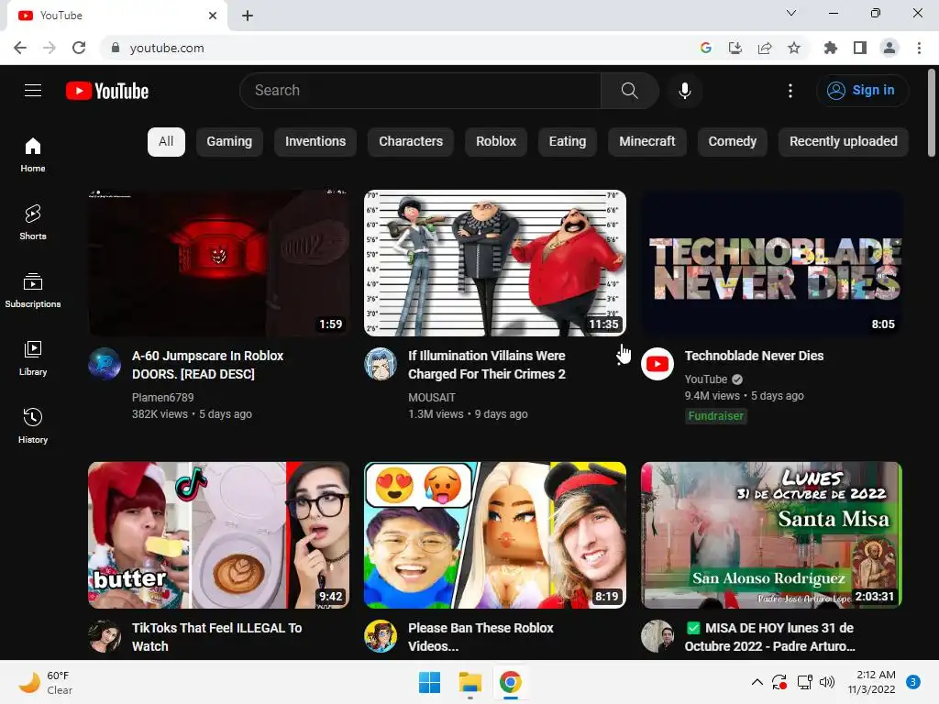Click the Chrome taskbar icon
Image resolution: width=939 pixels, height=704 pixels.
point(510,682)
